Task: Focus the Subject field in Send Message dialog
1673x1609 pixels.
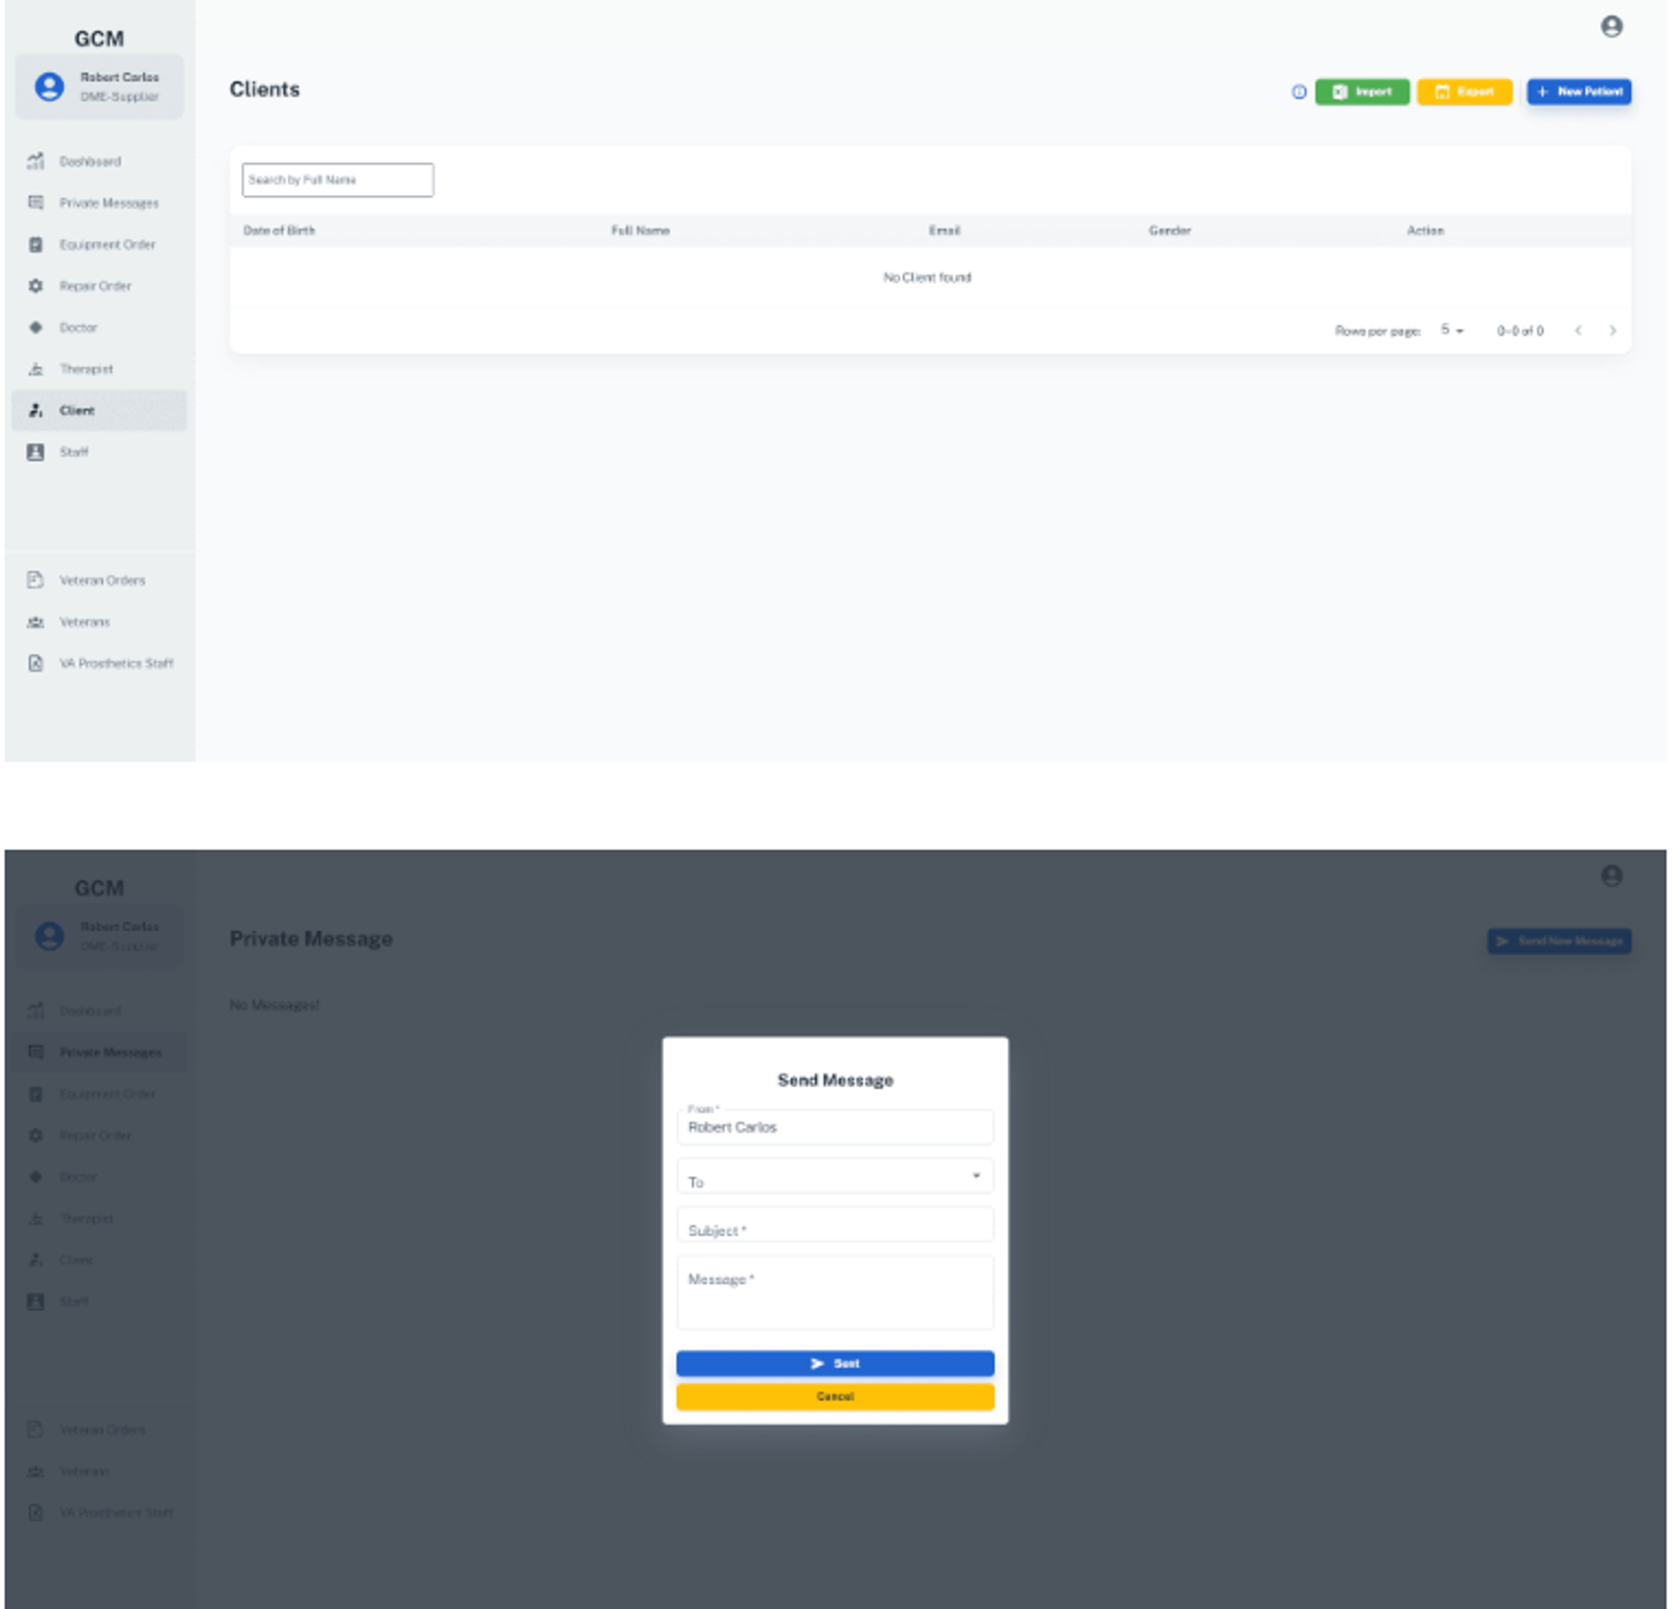Action: coord(835,1225)
